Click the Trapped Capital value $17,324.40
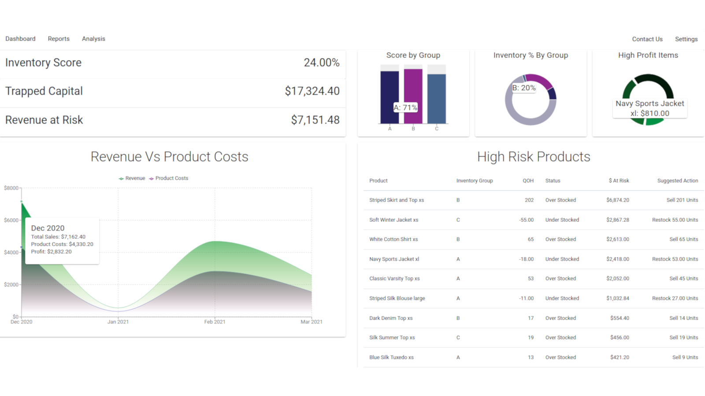This screenshot has height=396, width=705. [312, 91]
